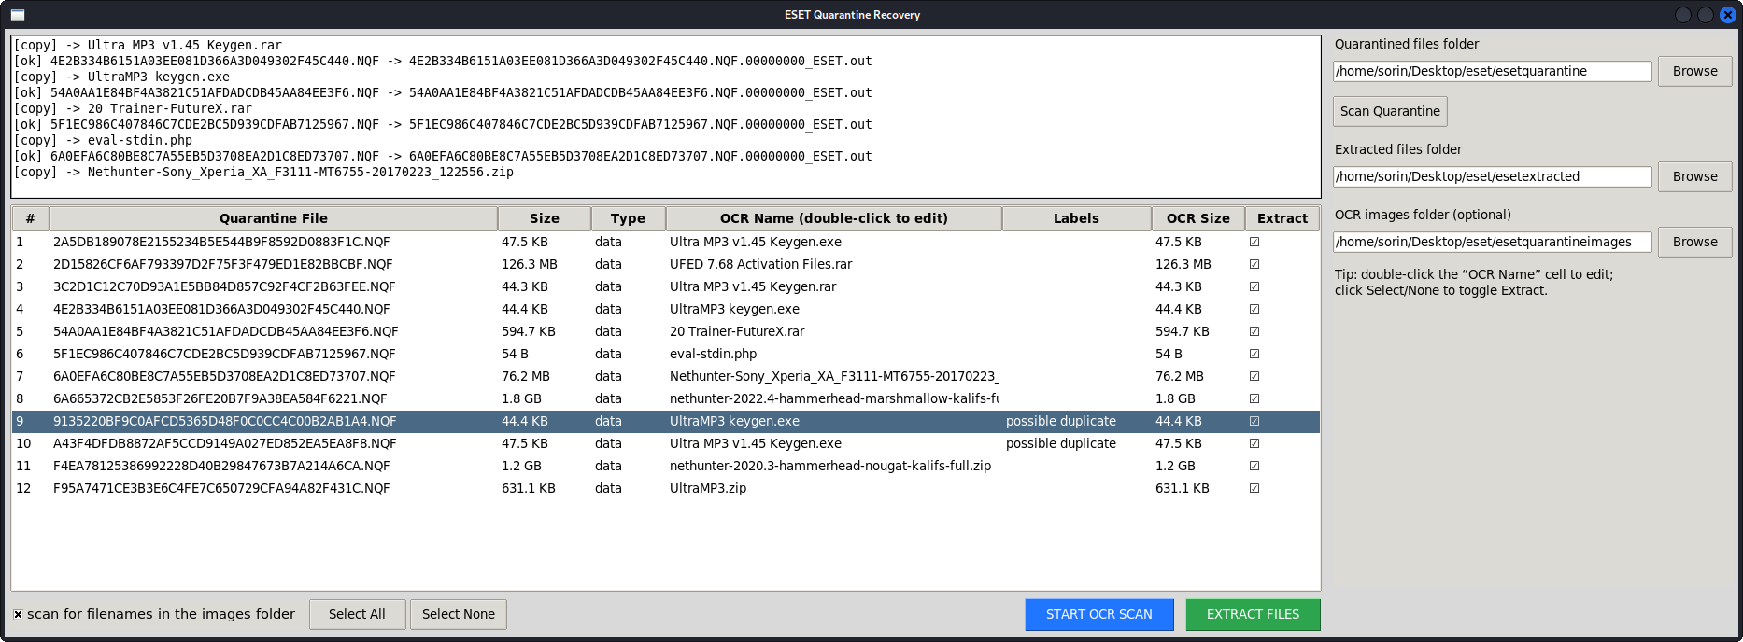This screenshot has width=1743, height=642.
Task: Toggle extract checkbox for nethunter-2022.4 row
Action: click(1254, 398)
